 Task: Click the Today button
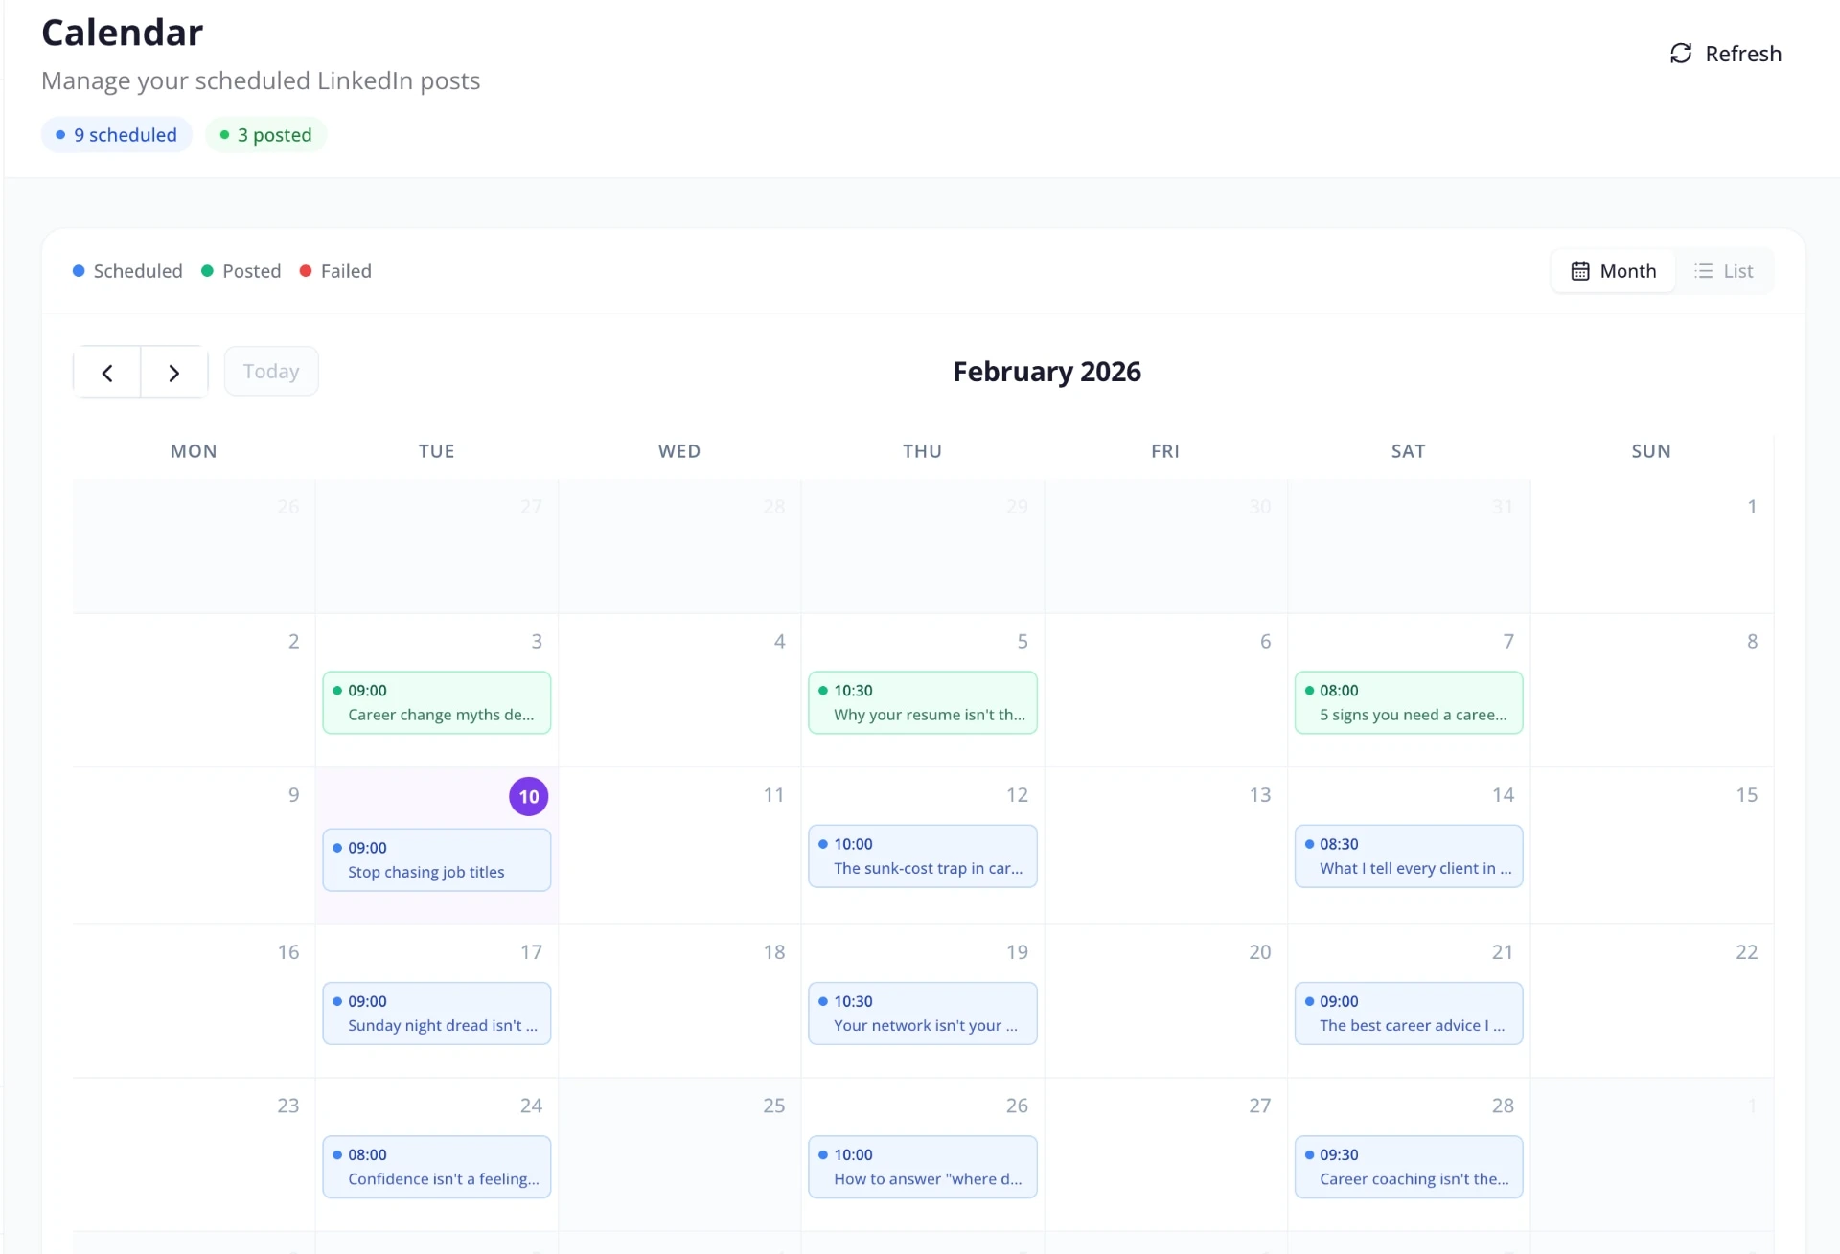(x=271, y=372)
